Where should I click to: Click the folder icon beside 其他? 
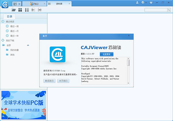click(7, 54)
